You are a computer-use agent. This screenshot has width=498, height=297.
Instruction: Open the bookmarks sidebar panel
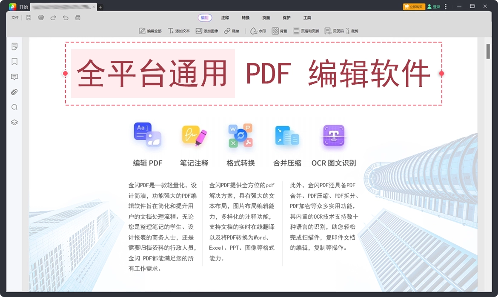pos(14,62)
